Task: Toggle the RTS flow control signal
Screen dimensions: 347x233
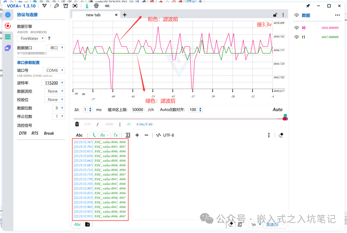Action: tap(35, 133)
